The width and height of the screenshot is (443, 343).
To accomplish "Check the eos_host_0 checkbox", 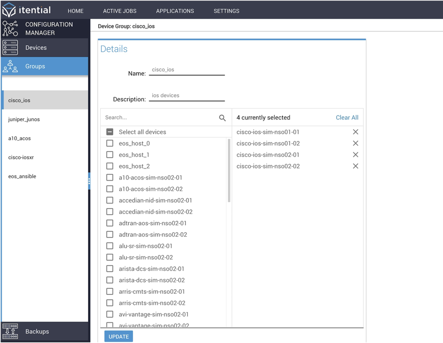I will [109, 143].
